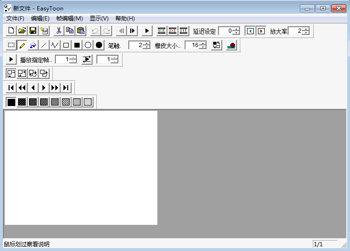Export as GIF with the GIF icon
The image size is (350, 251).
tap(44, 31)
